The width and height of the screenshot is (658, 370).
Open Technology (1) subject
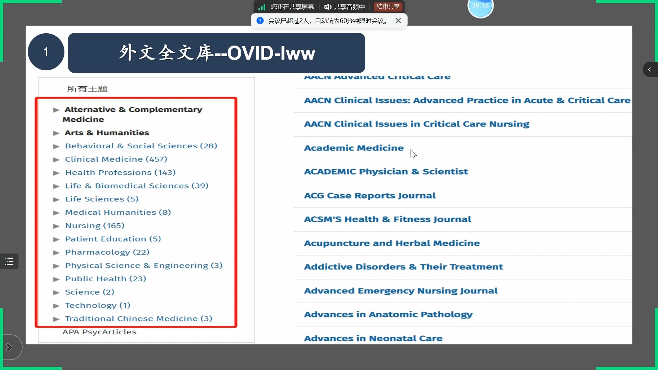[x=98, y=306]
